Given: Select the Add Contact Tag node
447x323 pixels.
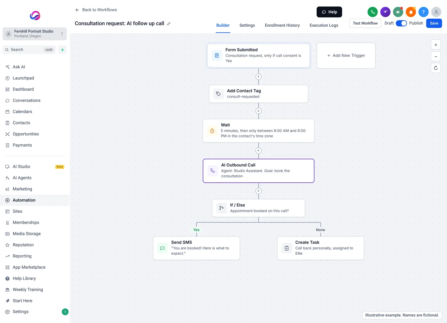Looking at the screenshot, I should pyautogui.click(x=259, y=94).
